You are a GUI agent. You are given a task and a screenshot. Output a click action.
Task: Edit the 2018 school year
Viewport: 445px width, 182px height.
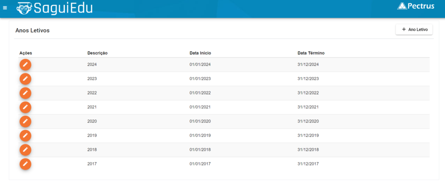pos(25,150)
